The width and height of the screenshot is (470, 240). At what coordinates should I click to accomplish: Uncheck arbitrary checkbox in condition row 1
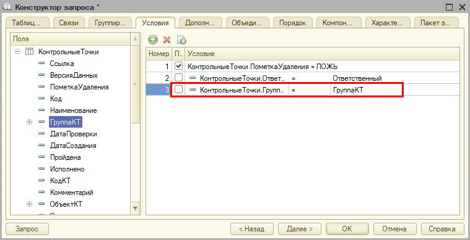[x=178, y=65]
